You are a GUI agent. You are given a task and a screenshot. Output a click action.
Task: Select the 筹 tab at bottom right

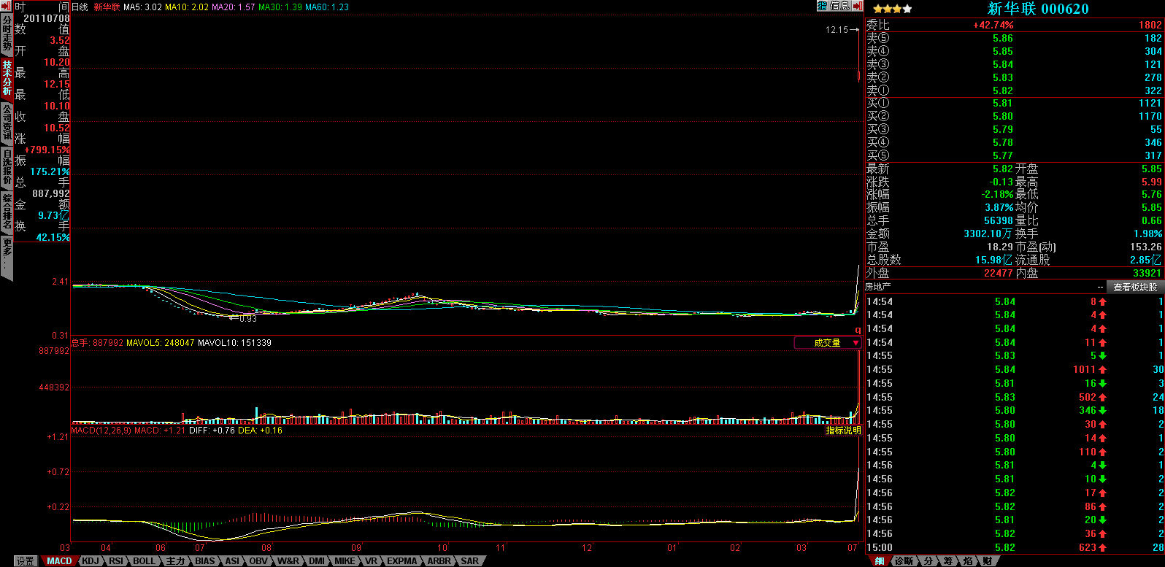[x=947, y=561]
